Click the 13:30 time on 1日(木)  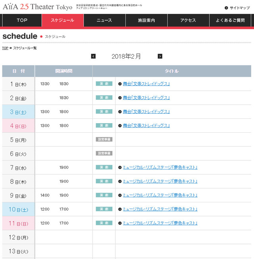(x=45, y=84)
